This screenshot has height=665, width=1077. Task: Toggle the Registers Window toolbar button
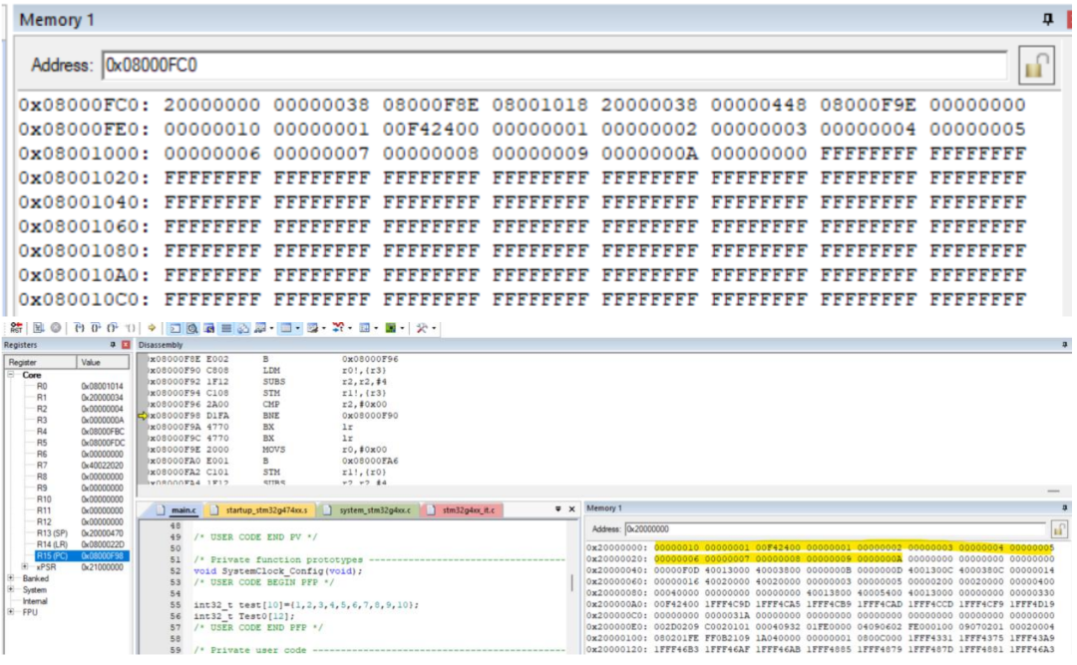click(x=226, y=328)
